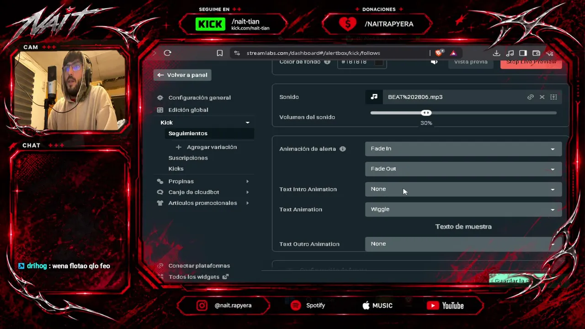
Task: Go back with Volver a panel button
Action: pos(182,75)
